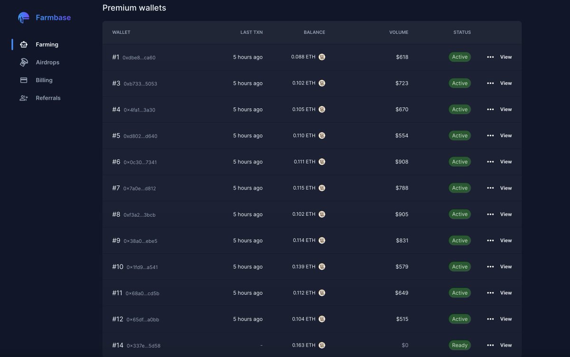Open the three-dot menu for wallet #7
Viewport: 570px width, 357px height.
490,188
